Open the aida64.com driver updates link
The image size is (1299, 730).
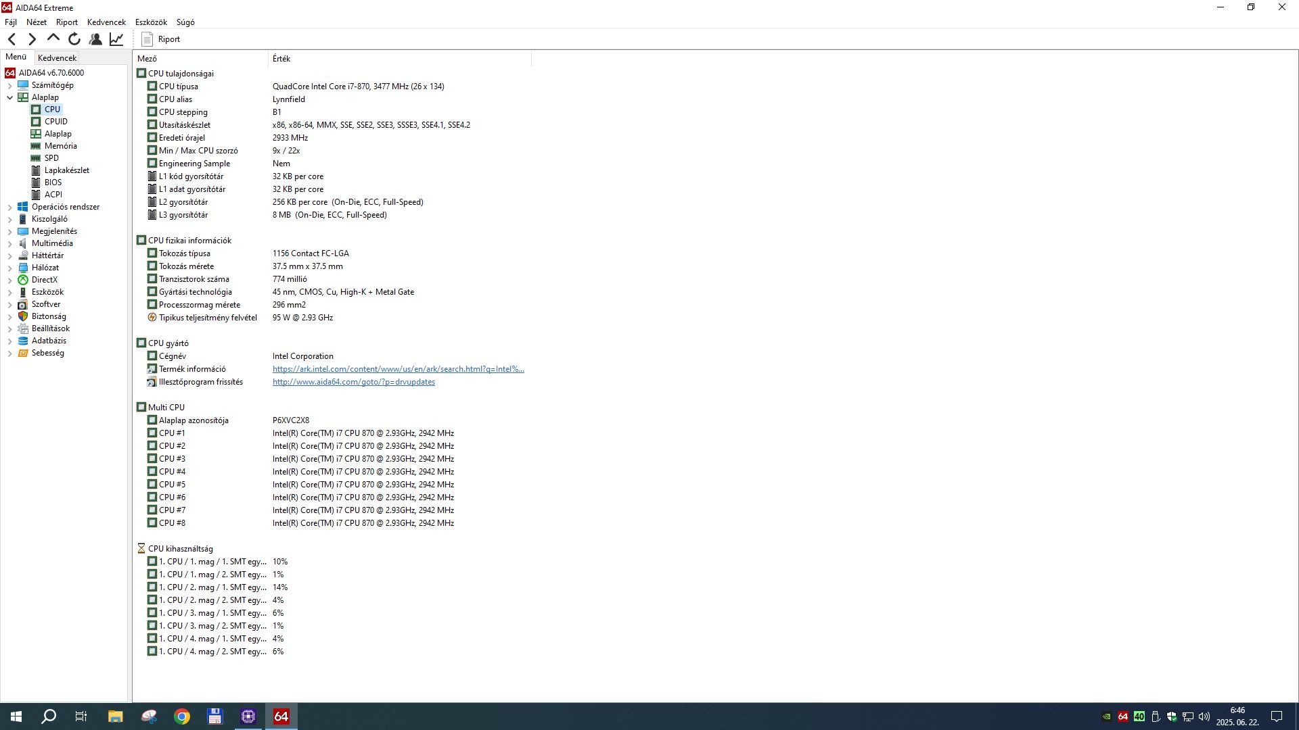coord(353,382)
